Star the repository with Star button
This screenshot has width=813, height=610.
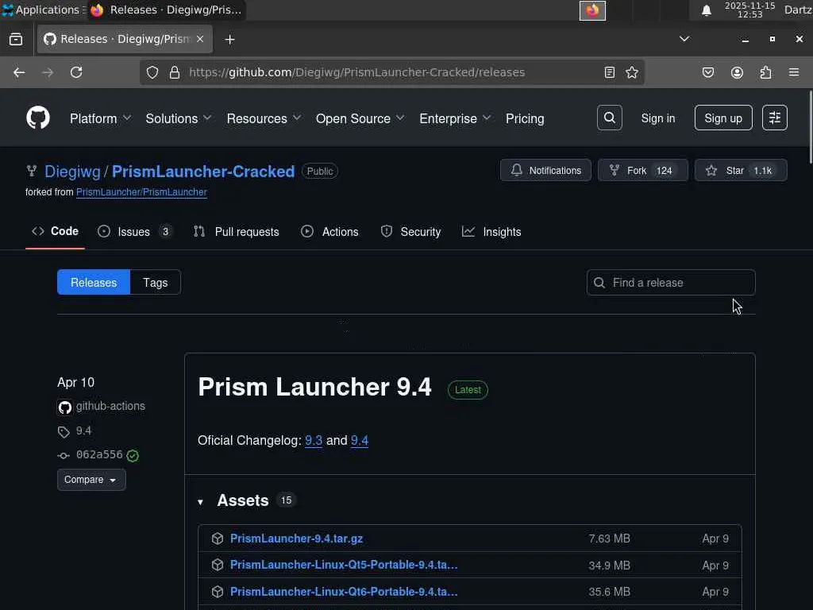[741, 170]
